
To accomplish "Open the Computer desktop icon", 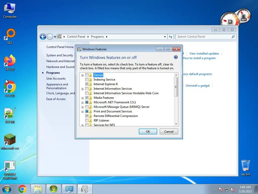I will (x=10, y=11).
